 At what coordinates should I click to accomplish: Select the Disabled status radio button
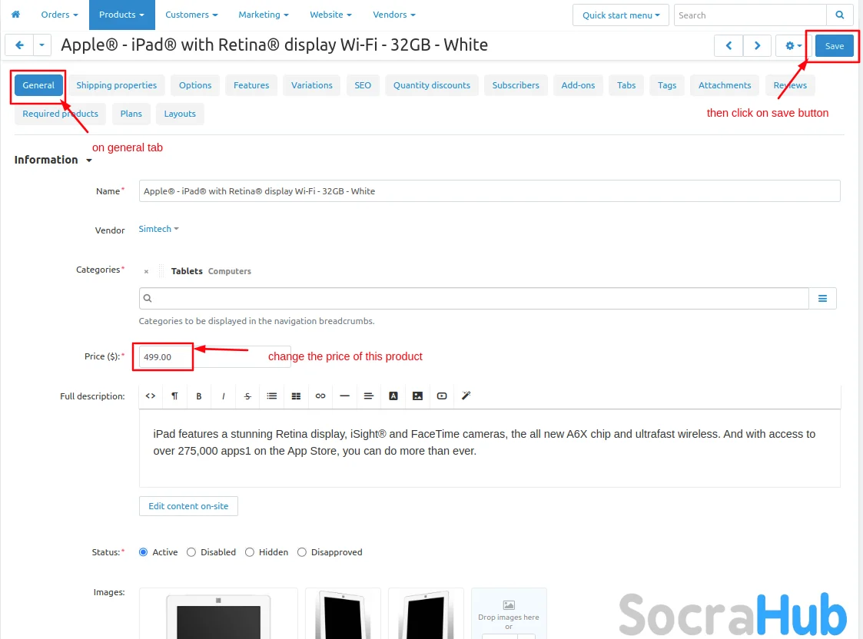coord(192,552)
